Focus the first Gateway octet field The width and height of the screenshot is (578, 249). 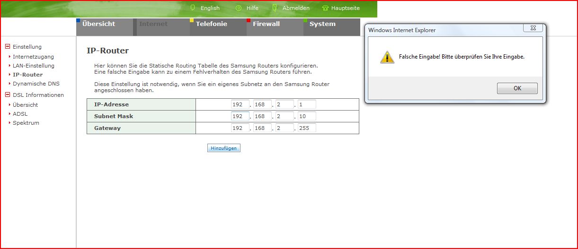(x=240, y=128)
